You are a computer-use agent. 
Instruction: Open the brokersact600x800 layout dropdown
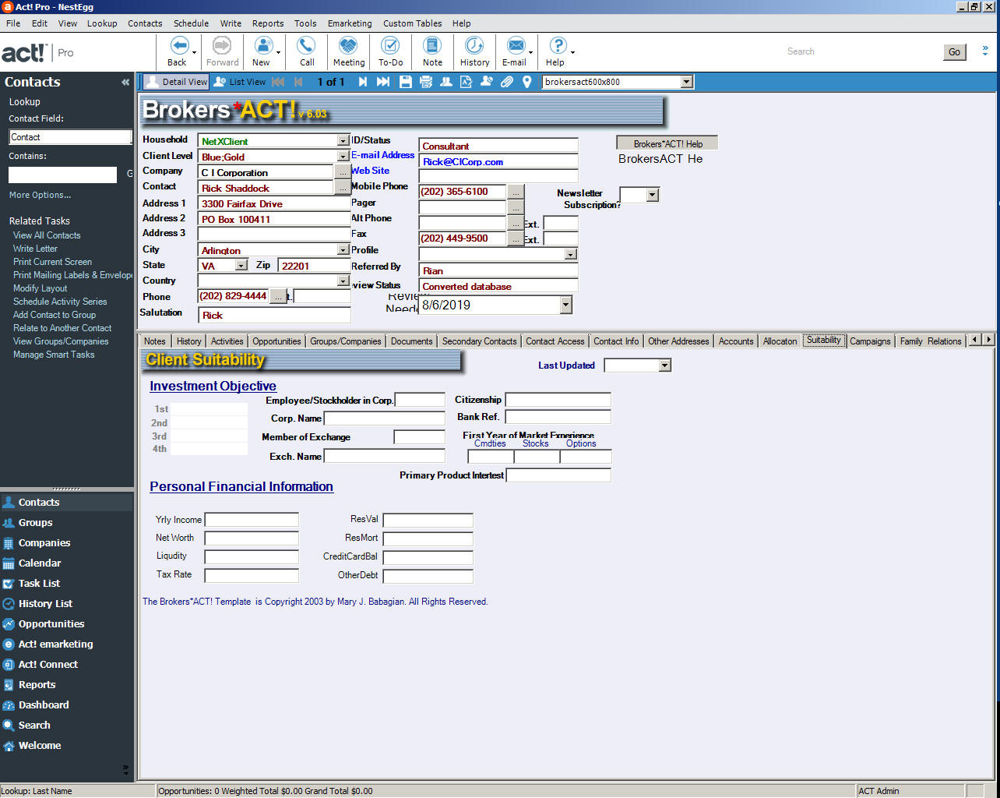coord(686,82)
